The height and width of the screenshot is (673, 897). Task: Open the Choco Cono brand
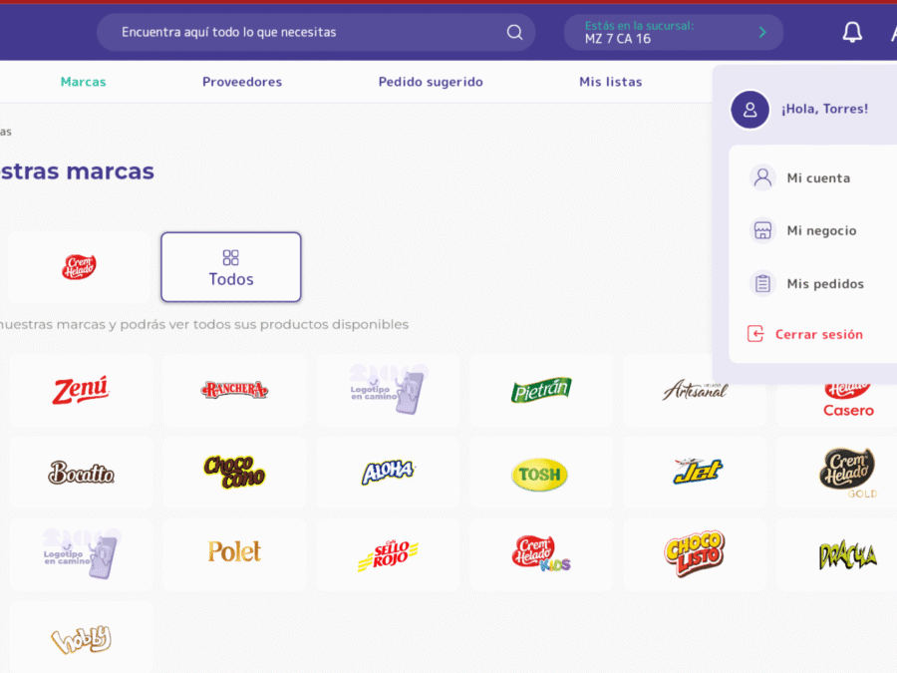tap(234, 472)
